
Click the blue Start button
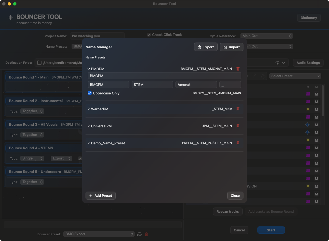click(x=271, y=230)
